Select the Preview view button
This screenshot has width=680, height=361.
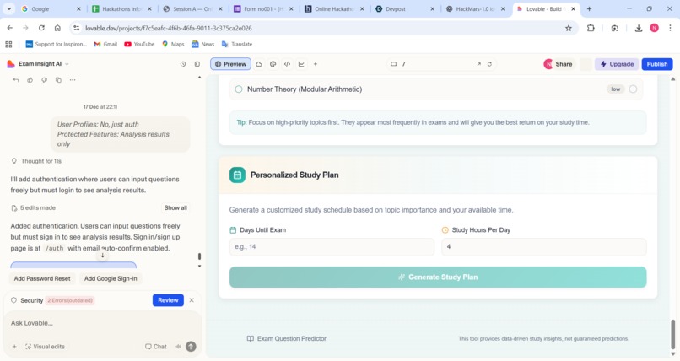pyautogui.click(x=230, y=64)
